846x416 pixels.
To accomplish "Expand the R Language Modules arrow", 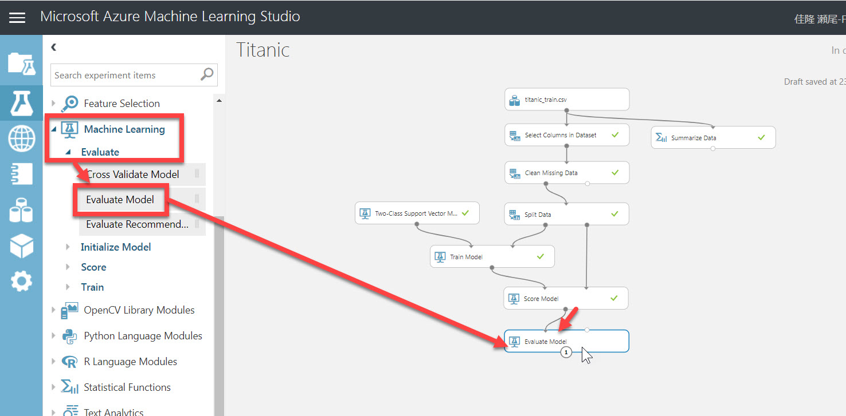I will [54, 362].
